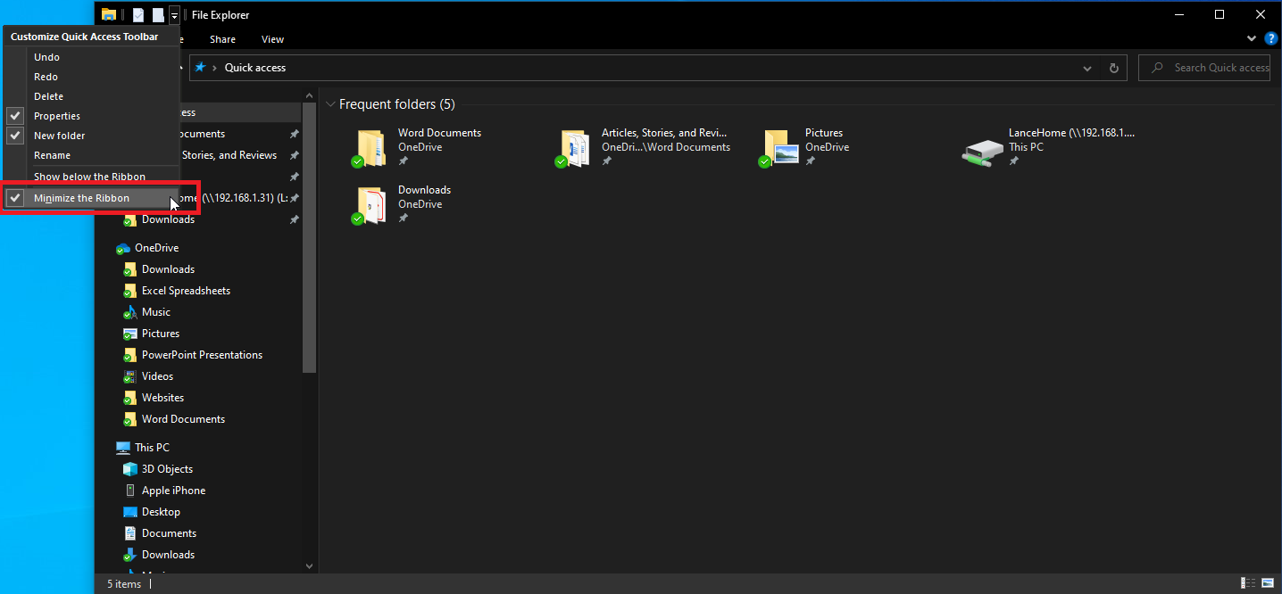Select Websites in the sidebar
Image resolution: width=1282 pixels, height=594 pixels.
click(162, 398)
